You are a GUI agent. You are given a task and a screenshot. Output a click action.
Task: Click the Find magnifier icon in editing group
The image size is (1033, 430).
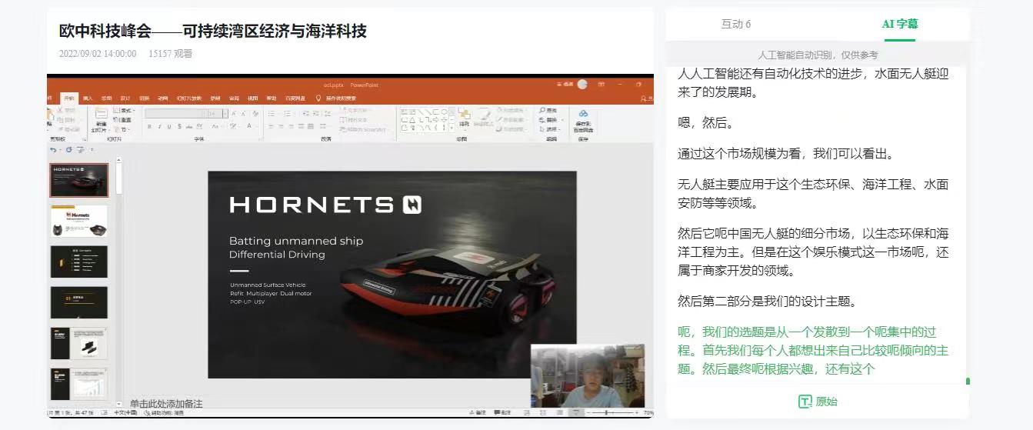pyautogui.click(x=543, y=112)
